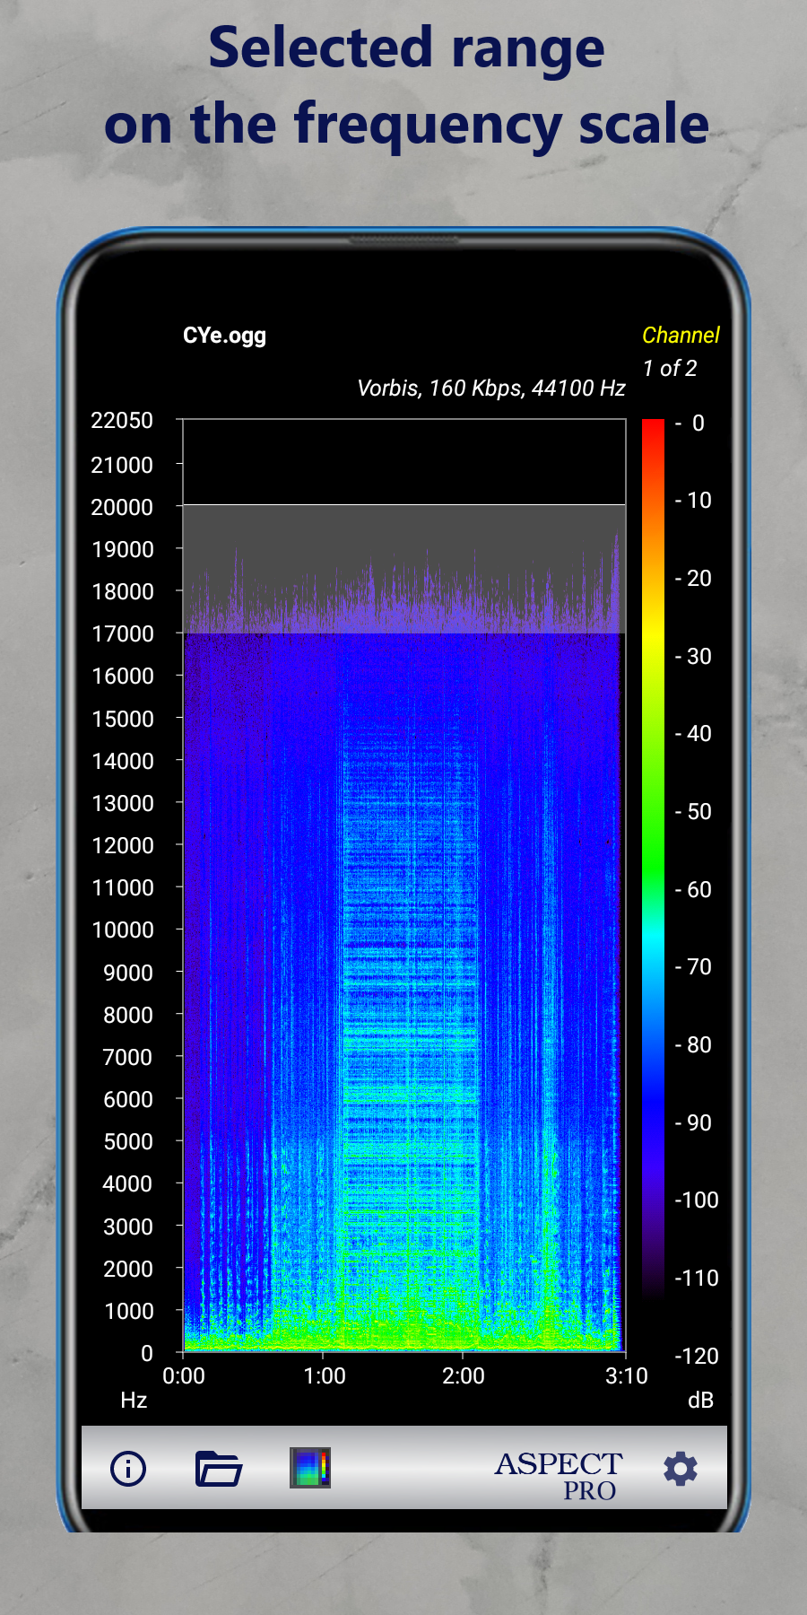This screenshot has height=1615, width=807.
Task: Tap the 2:00 time marker
Action: (x=463, y=1376)
